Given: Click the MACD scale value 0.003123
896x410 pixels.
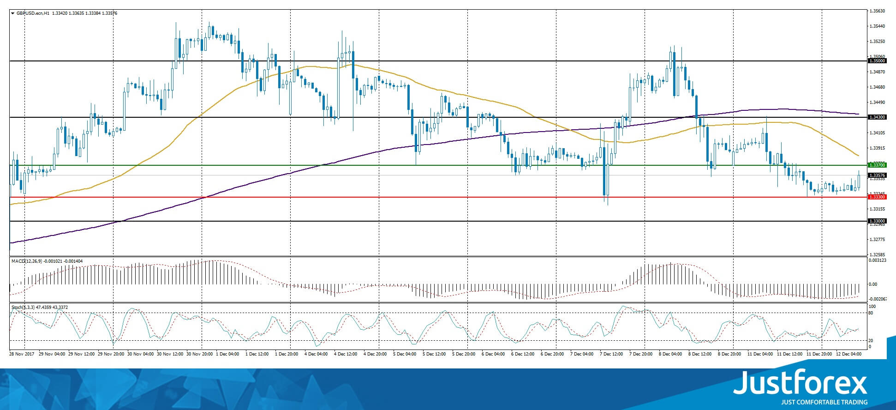Looking at the screenshot, I should (877, 260).
